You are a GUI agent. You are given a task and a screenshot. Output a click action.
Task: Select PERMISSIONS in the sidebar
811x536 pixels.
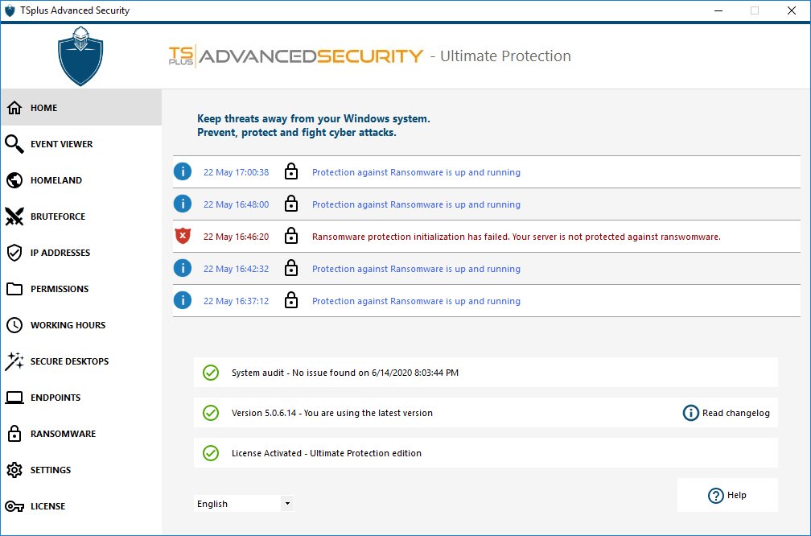[x=81, y=289]
